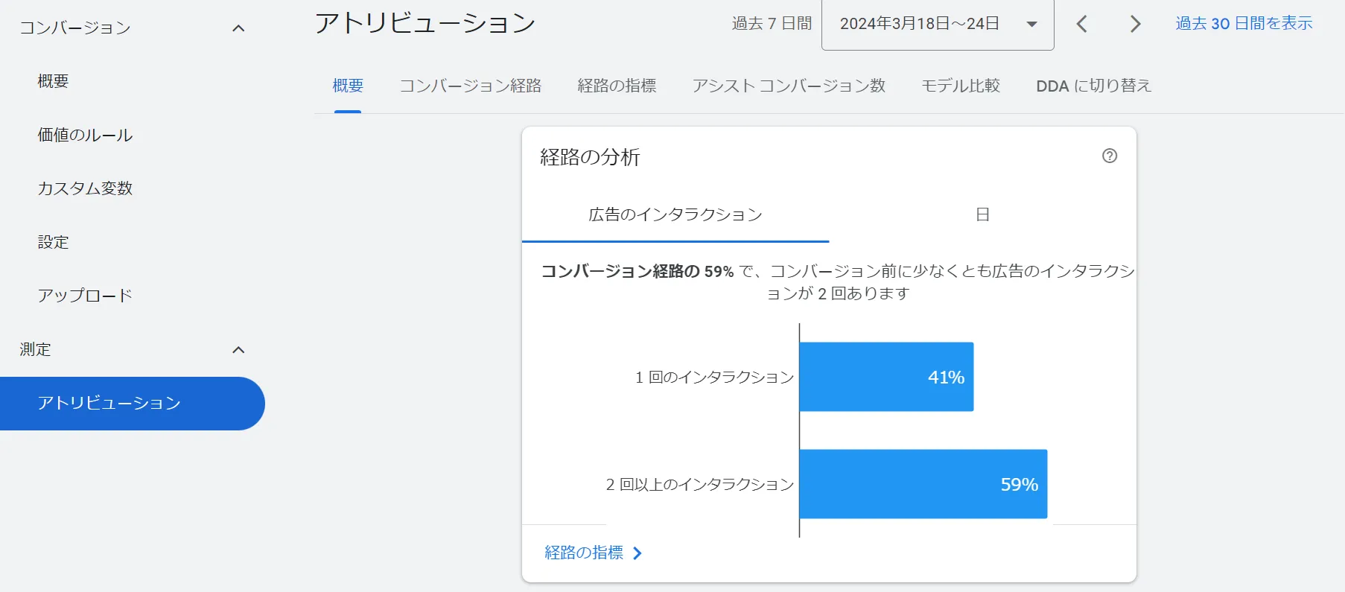Click the 41% interaction bar

[886, 377]
